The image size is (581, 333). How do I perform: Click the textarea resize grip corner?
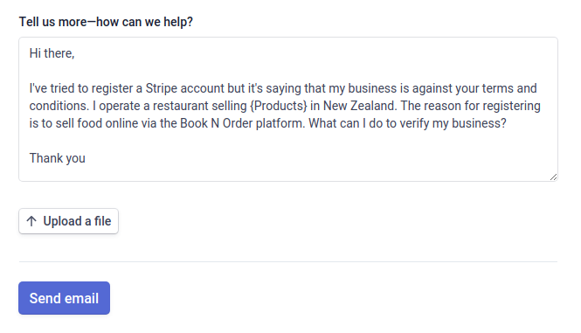coord(553,177)
